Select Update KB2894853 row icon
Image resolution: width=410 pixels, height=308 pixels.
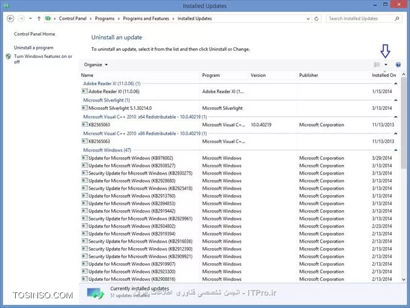tap(85, 204)
